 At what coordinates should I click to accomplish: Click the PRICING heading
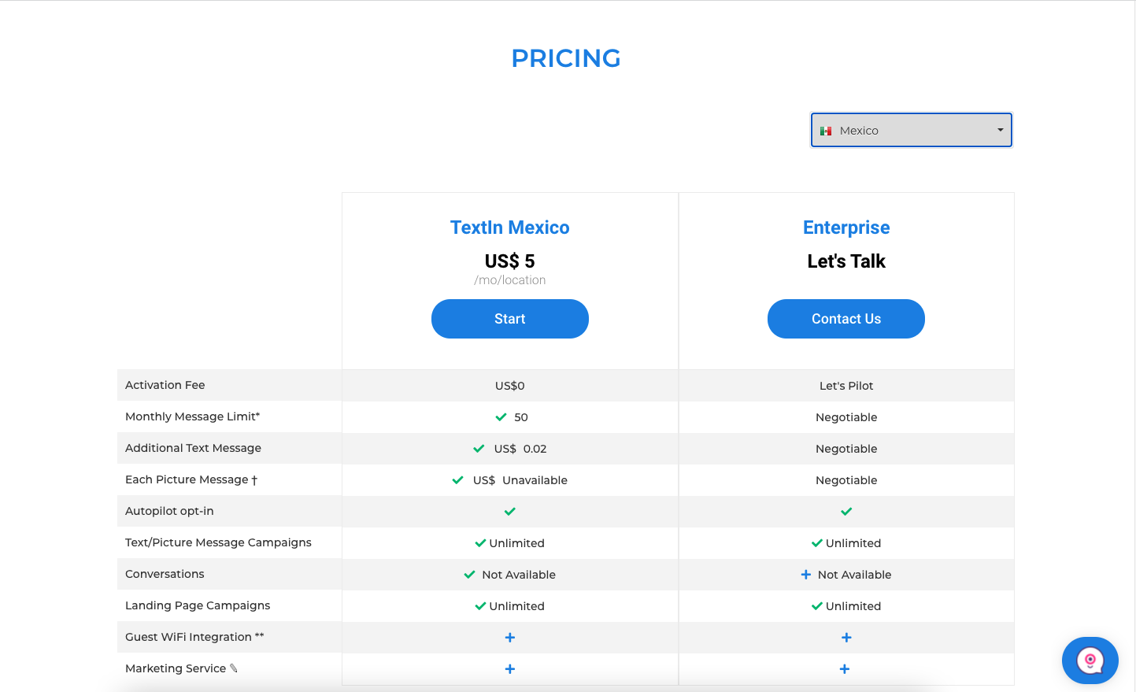[x=566, y=58]
